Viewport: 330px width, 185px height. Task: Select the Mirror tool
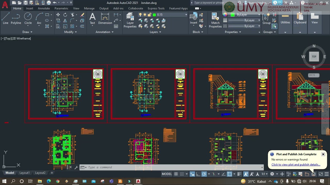[65, 21]
